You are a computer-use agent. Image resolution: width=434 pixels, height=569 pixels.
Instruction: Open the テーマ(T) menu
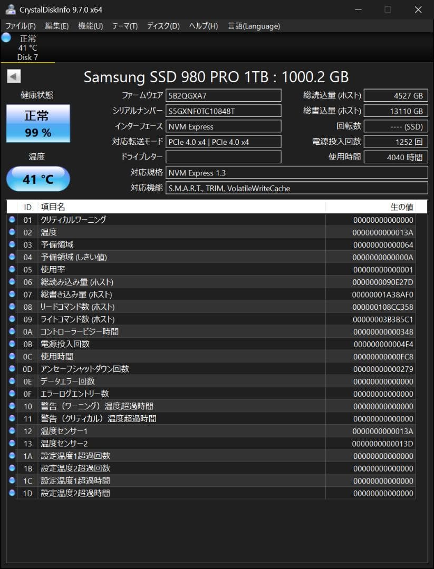[124, 26]
